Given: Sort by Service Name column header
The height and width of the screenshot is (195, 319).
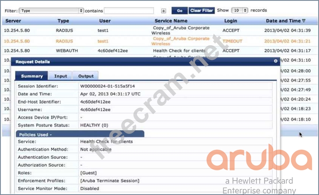Looking at the screenshot, I should 171,21.
